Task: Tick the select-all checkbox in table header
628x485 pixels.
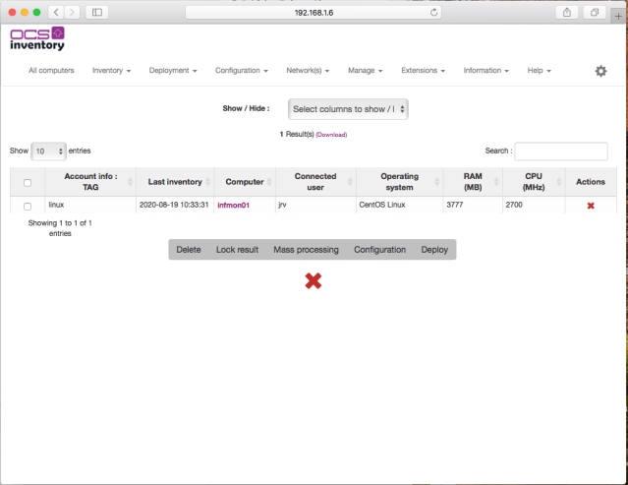Action: coord(28,182)
